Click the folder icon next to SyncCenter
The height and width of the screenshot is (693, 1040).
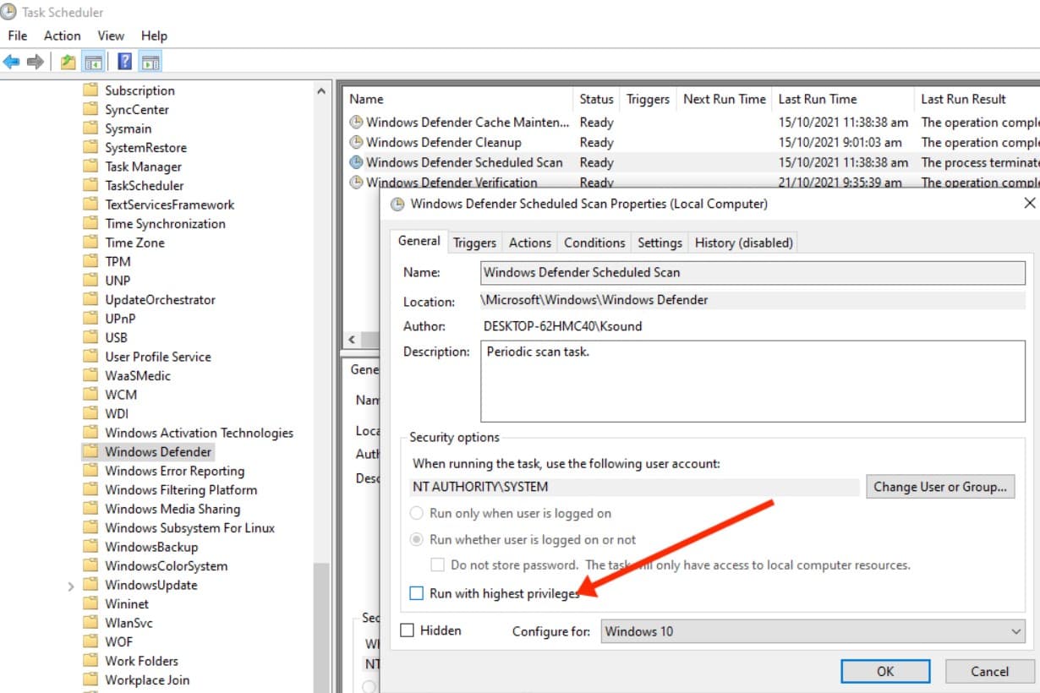click(90, 110)
